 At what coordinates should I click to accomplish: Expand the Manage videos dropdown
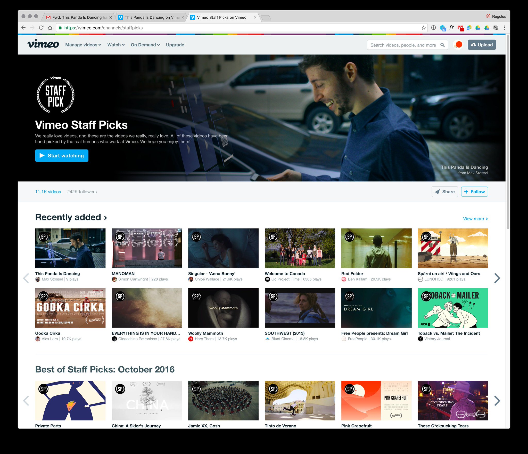[x=83, y=45]
